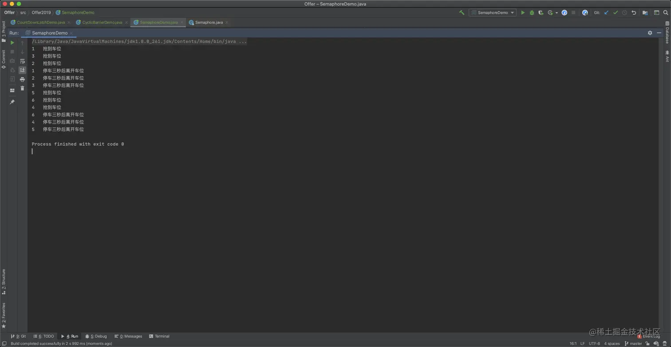Screen dimensions: 671x347
Task: Close the Semaphore.java tab
Action: [227, 23]
